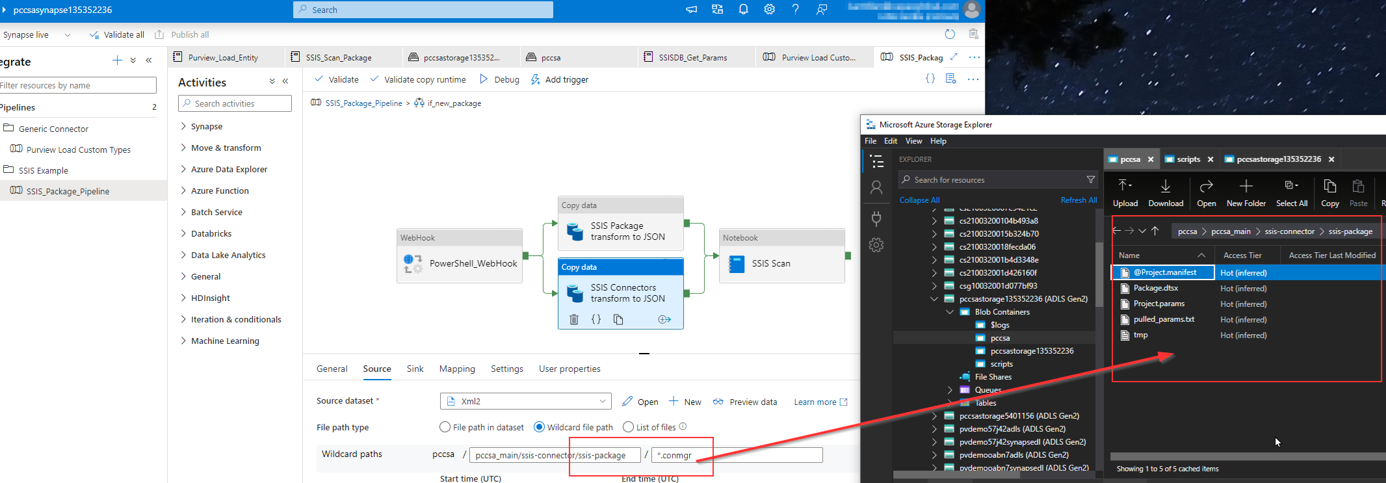Click Refresh All in Storage Explorer
1386x483 pixels.
pyautogui.click(x=1079, y=200)
